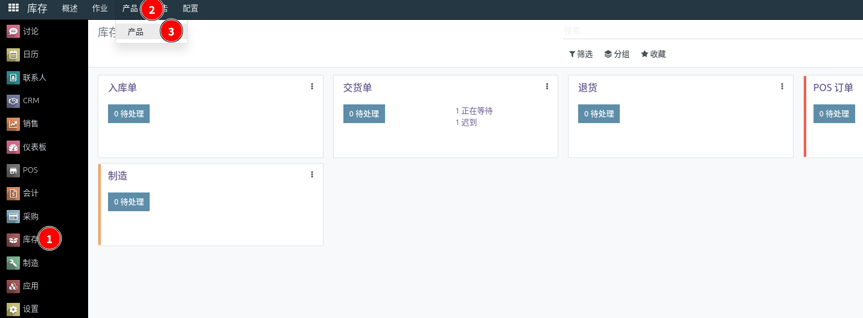This screenshot has height=318, width=863.
Task: Select 联系人 label in sidebar
Action: [x=34, y=77]
